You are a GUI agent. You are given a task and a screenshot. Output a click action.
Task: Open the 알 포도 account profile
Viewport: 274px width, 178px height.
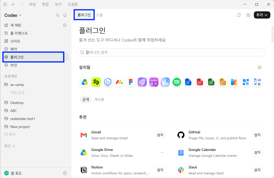pyautogui.click(x=13, y=173)
